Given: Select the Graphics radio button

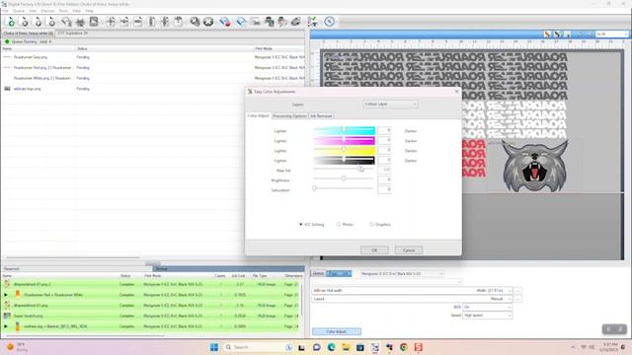Looking at the screenshot, I should (371, 225).
